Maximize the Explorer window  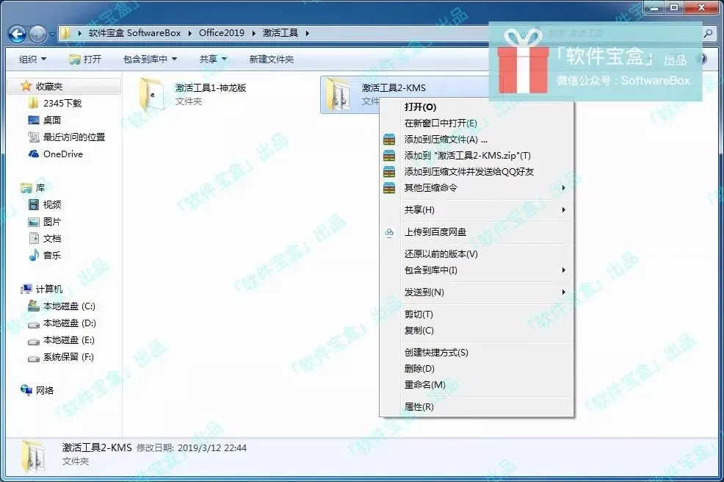(x=674, y=7)
